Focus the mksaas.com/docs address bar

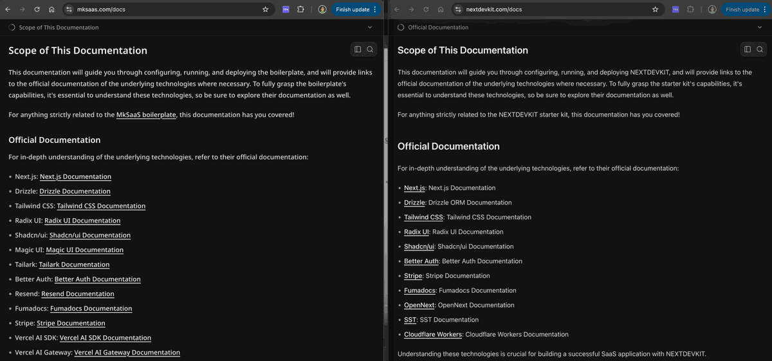[x=167, y=10]
